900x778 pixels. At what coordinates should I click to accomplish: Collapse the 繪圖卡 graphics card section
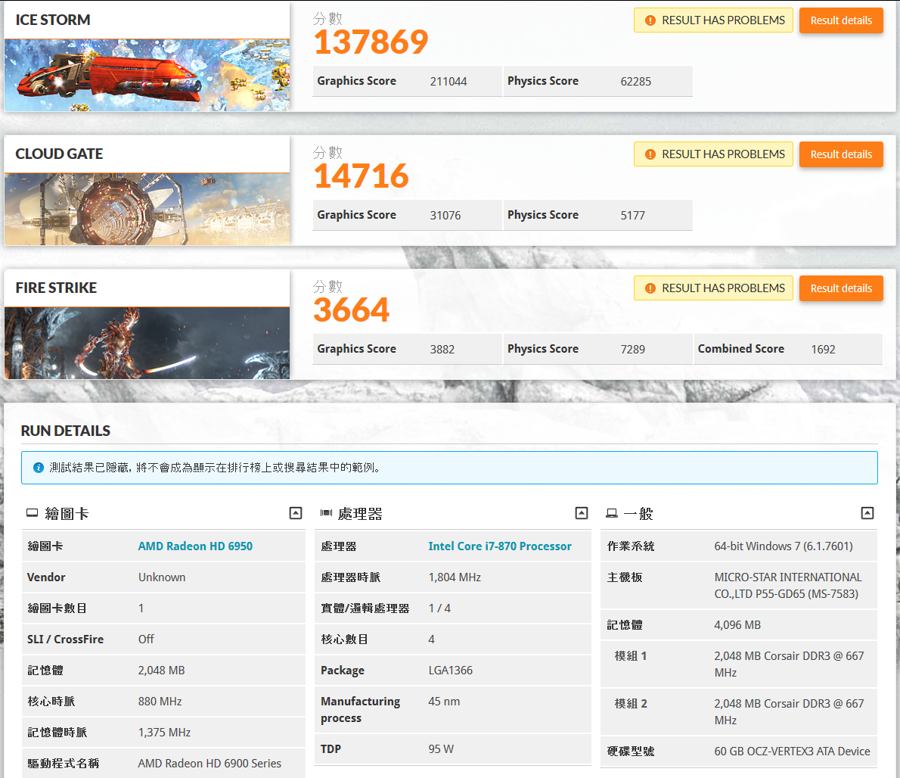(296, 513)
